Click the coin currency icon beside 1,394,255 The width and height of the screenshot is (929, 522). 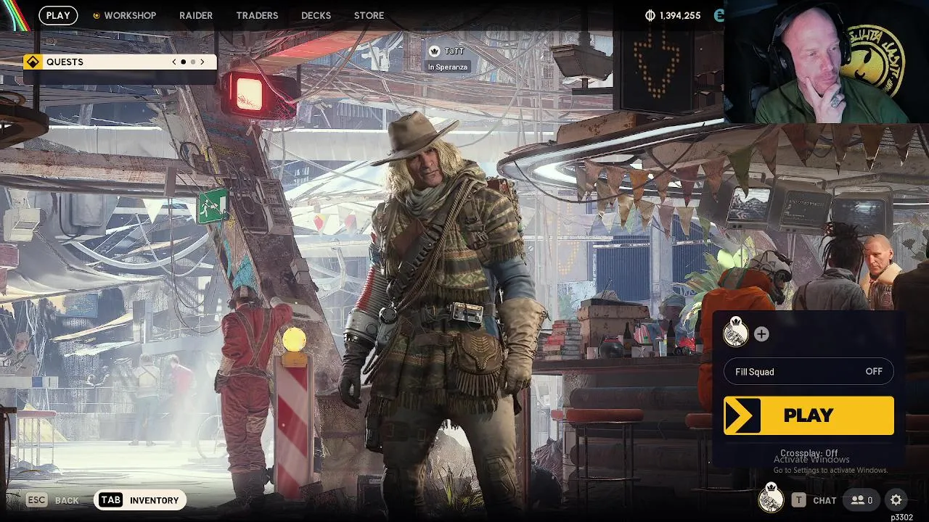click(650, 15)
